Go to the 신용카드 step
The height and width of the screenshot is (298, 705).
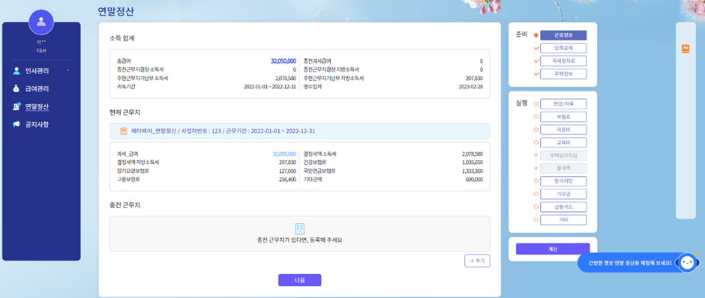(x=563, y=207)
